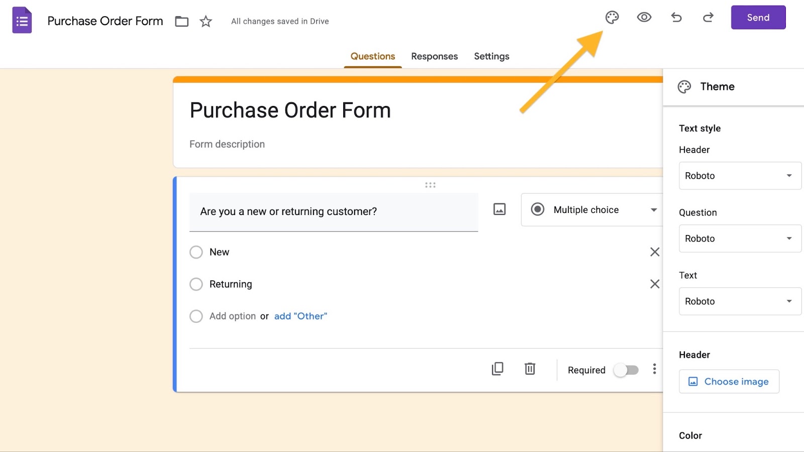
Task: Open the theme palette icon
Action: 612,18
